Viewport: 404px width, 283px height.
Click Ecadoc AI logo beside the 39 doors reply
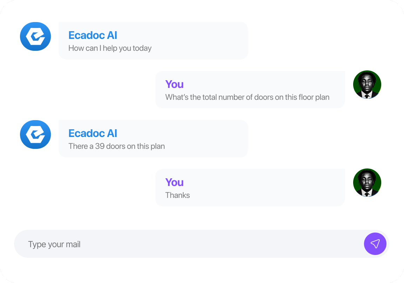[x=35, y=134]
